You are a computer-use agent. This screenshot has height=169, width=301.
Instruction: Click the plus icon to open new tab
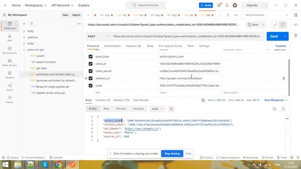pyautogui.click(x=228, y=15)
